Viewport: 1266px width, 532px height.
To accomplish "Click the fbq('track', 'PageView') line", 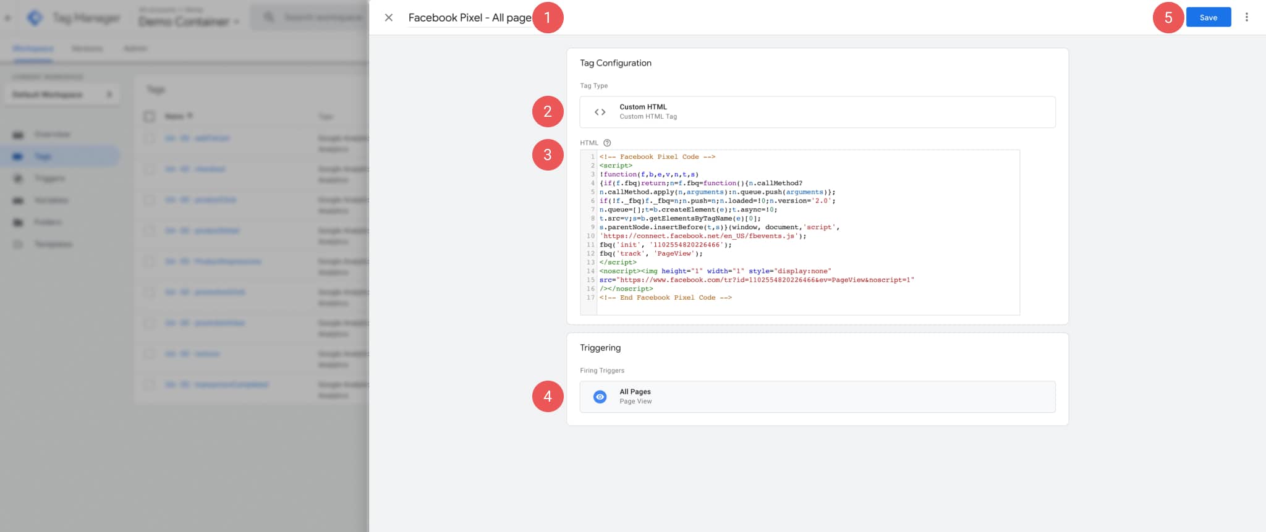I will pyautogui.click(x=650, y=253).
